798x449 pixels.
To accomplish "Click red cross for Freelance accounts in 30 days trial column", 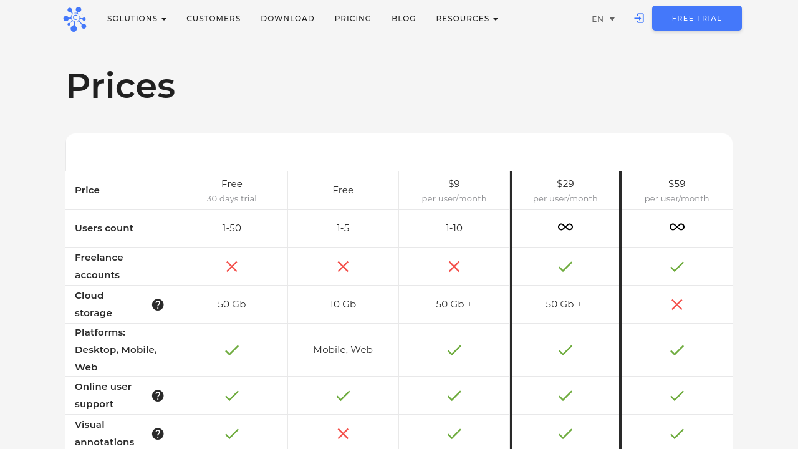I will tap(232, 266).
